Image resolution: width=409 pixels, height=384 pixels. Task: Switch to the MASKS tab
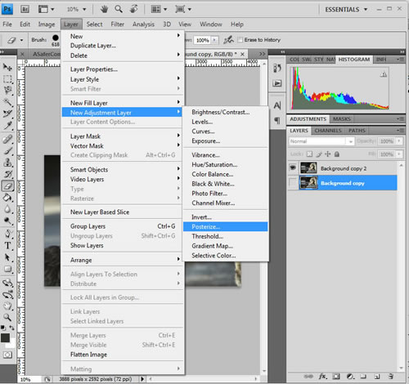(x=341, y=119)
